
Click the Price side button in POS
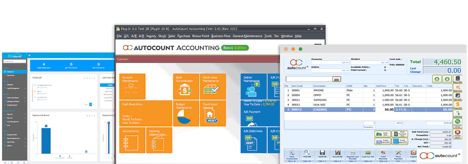tap(457, 105)
